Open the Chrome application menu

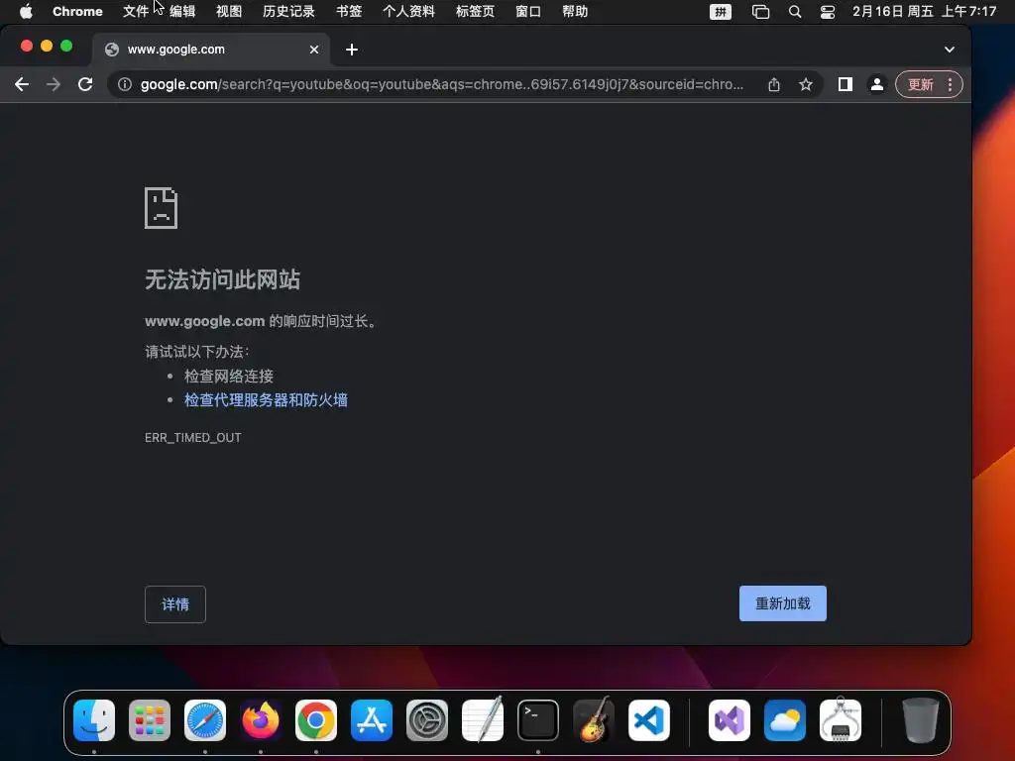tap(77, 12)
